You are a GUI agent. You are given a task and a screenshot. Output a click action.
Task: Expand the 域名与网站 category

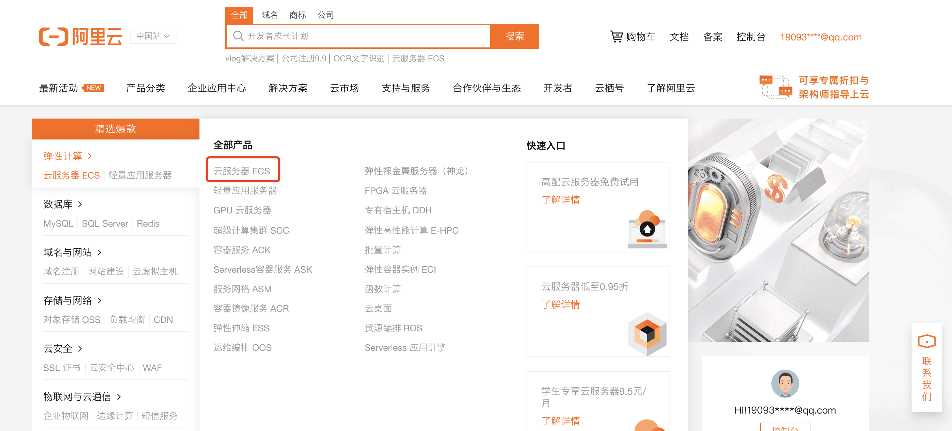pyautogui.click(x=72, y=252)
